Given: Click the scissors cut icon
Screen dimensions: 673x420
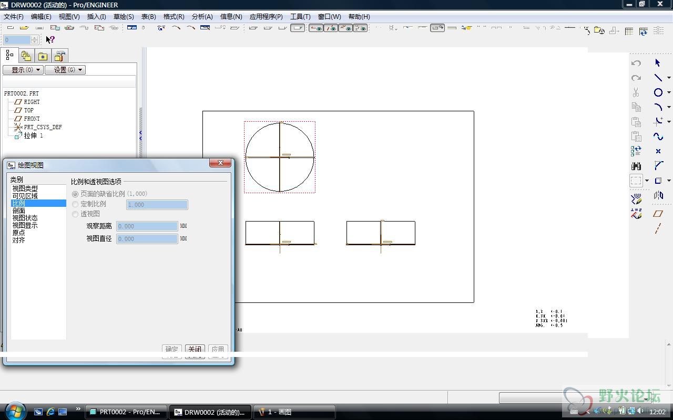Looking at the screenshot, I should pyautogui.click(x=636, y=92).
